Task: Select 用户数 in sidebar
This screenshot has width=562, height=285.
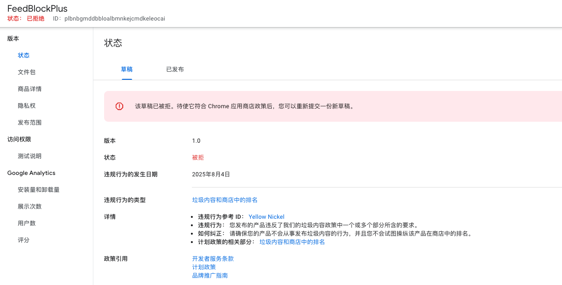Action: [x=27, y=223]
